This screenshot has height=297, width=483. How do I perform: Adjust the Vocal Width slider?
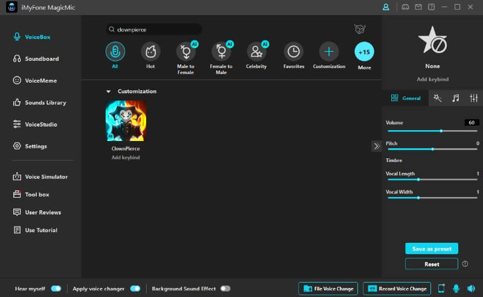tap(432, 198)
